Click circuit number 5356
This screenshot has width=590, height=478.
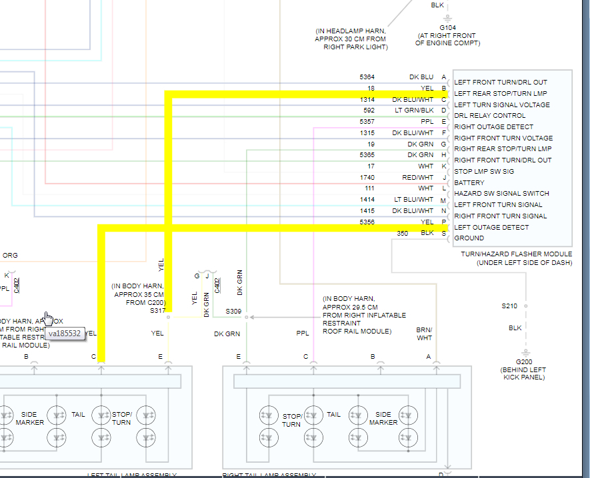[367, 222]
